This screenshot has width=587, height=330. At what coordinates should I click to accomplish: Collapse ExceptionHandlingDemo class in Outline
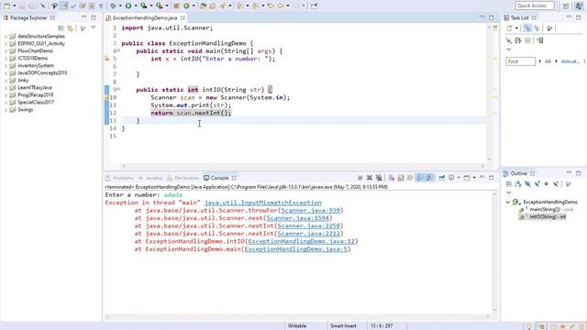tap(508, 202)
